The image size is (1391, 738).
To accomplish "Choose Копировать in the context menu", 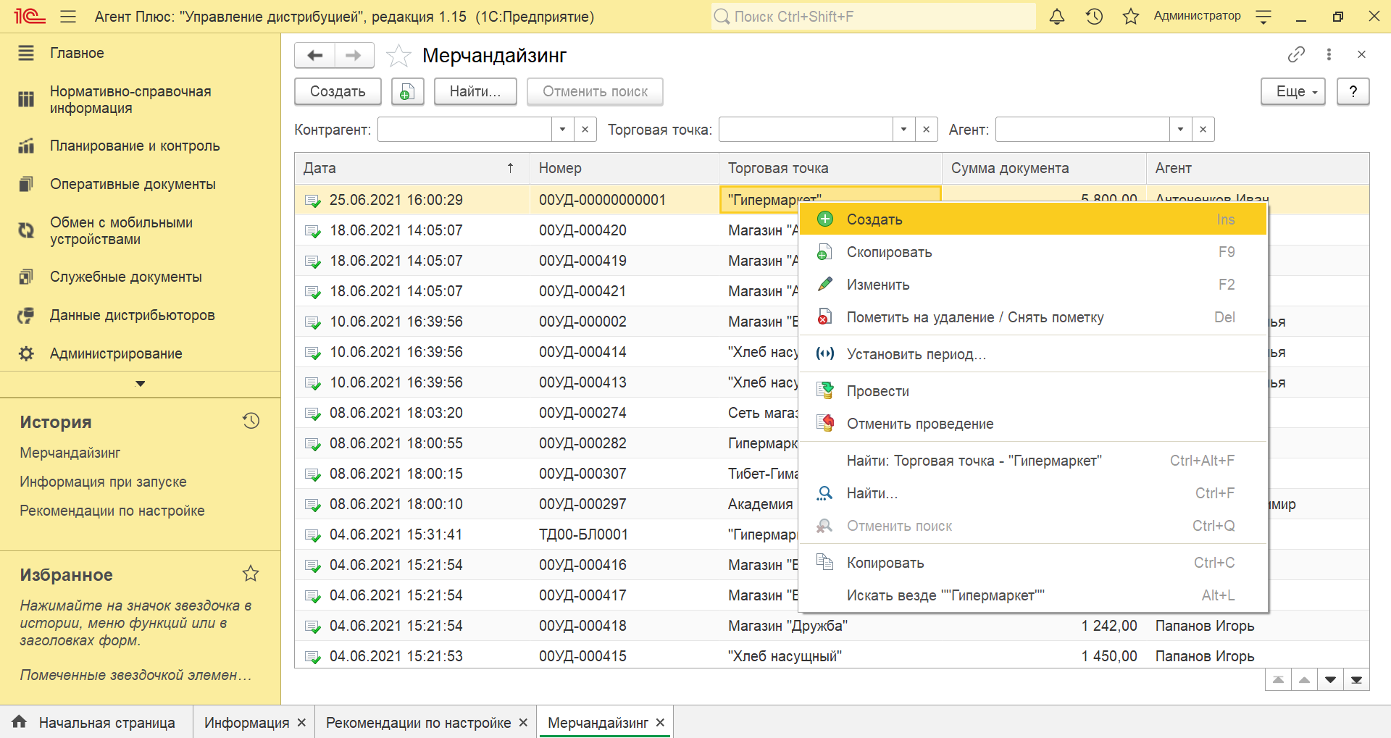I will 1033,563.
